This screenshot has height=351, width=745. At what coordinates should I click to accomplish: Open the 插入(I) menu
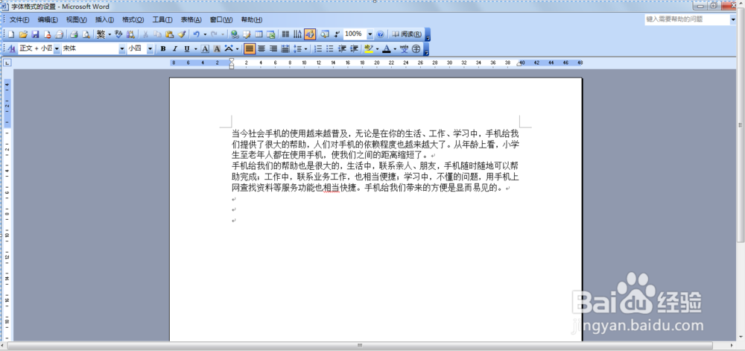104,19
